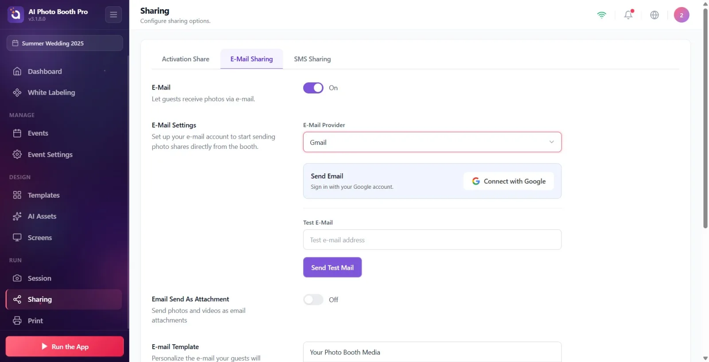Click the Test e-mail address field
This screenshot has width=709, height=362.
coord(432,240)
